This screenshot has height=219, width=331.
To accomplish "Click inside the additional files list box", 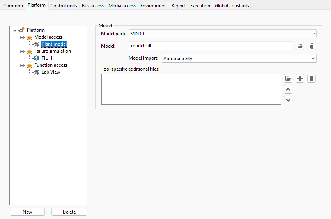I will tap(191, 89).
